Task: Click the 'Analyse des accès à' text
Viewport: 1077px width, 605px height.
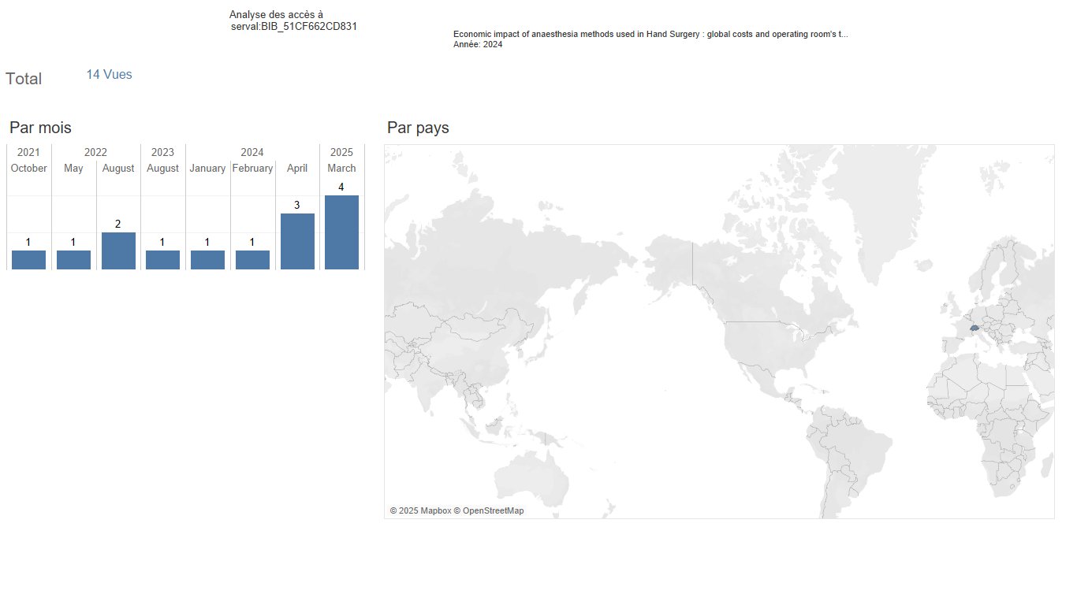Action: pyautogui.click(x=276, y=15)
